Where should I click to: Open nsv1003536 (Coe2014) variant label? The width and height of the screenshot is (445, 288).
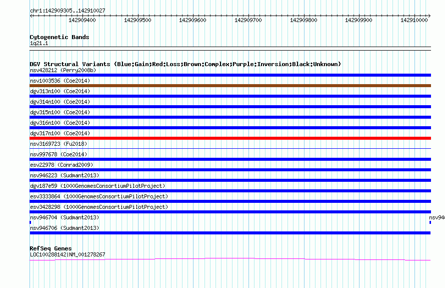click(x=60, y=81)
